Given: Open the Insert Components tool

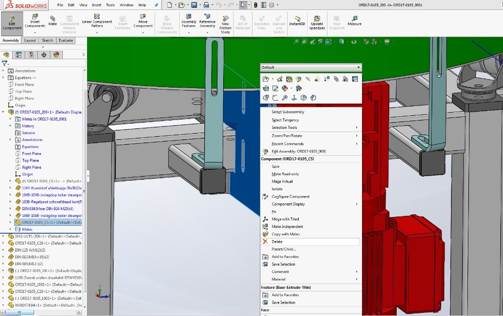Looking at the screenshot, I should click(35, 21).
